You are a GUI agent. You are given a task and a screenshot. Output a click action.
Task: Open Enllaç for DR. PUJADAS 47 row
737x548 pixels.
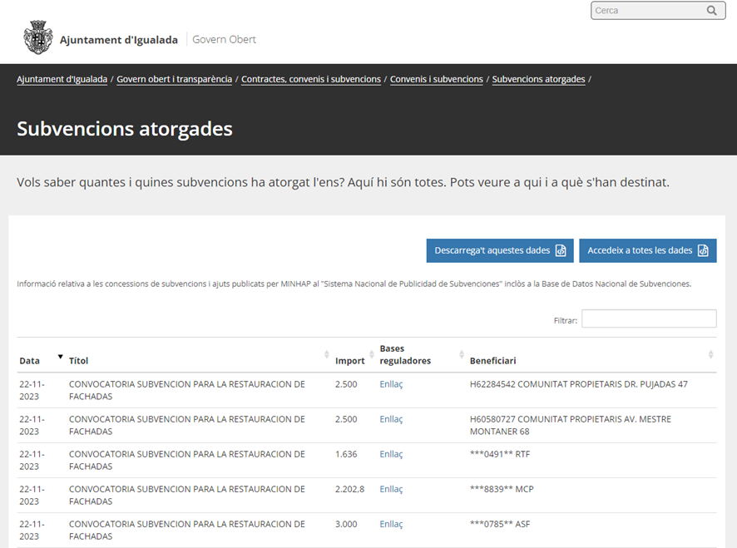(391, 384)
